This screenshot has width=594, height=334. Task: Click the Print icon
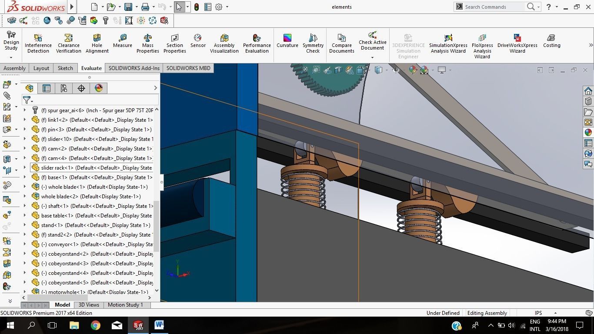(x=145, y=7)
